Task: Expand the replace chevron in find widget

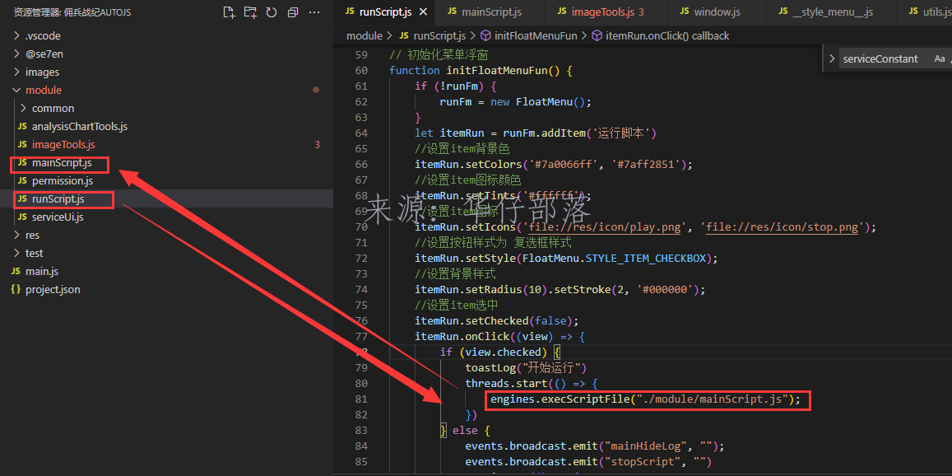Action: [x=832, y=59]
